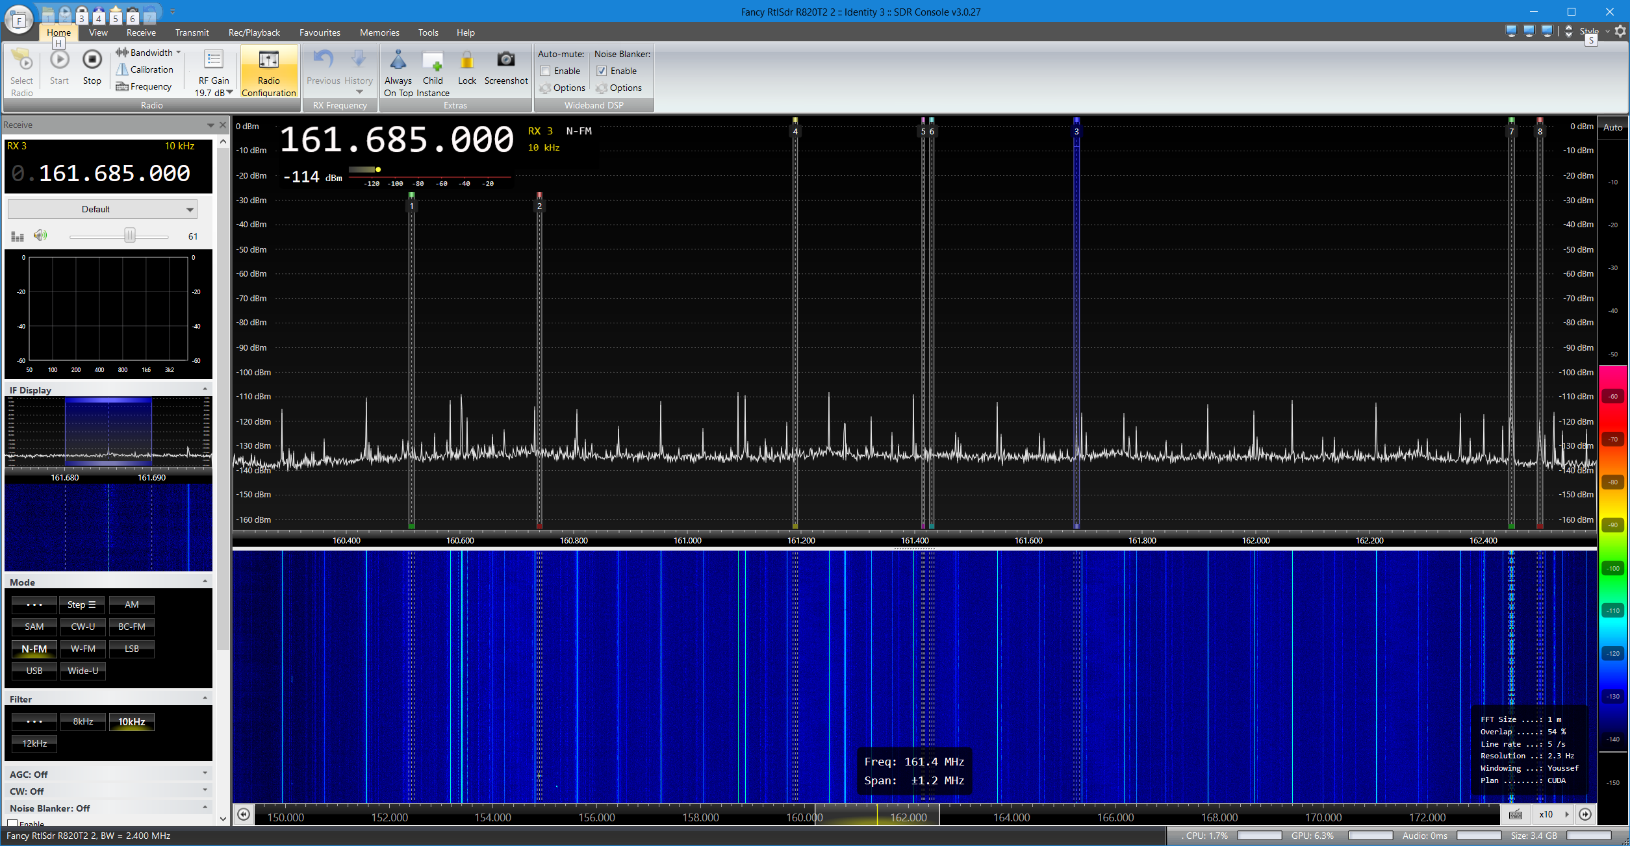Open the Default profile dropdown
The width and height of the screenshot is (1630, 846).
pos(102,209)
